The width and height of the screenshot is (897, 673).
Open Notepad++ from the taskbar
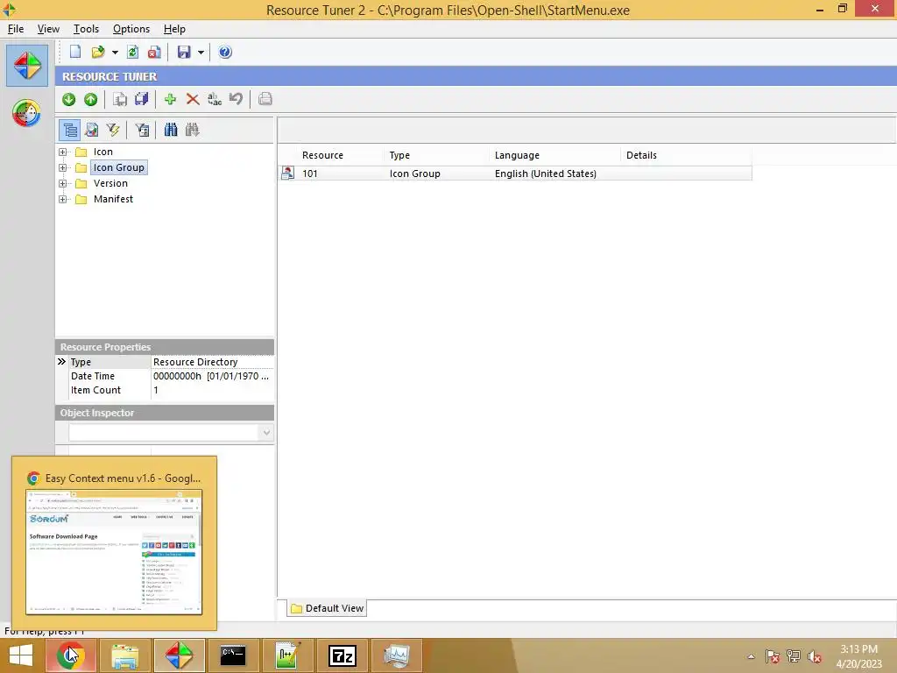click(287, 655)
